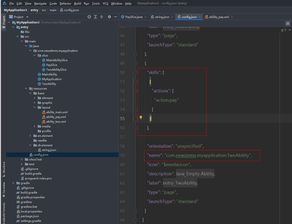Click the yellow intention bulb near line 55
This screenshot has height=224, width=292.
(x=141, y=118)
